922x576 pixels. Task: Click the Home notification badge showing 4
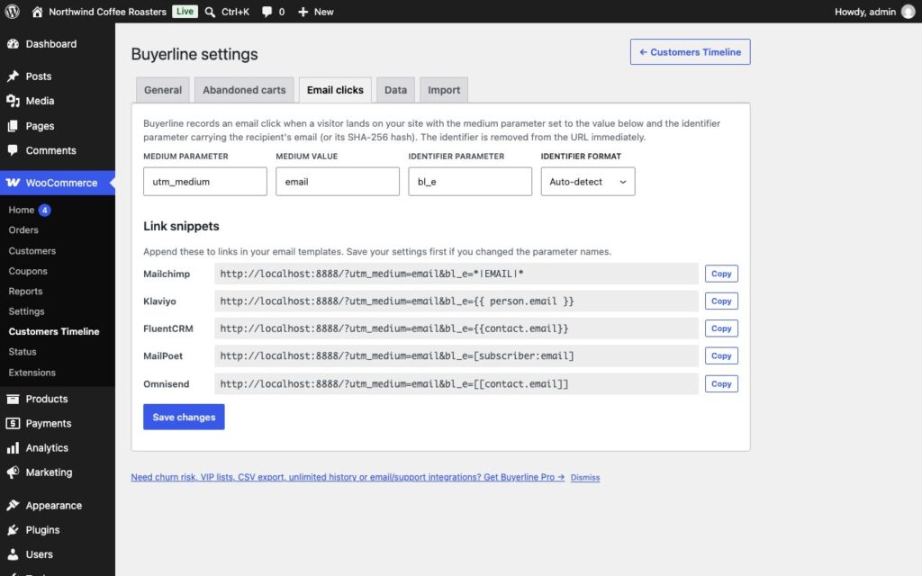[45, 210]
